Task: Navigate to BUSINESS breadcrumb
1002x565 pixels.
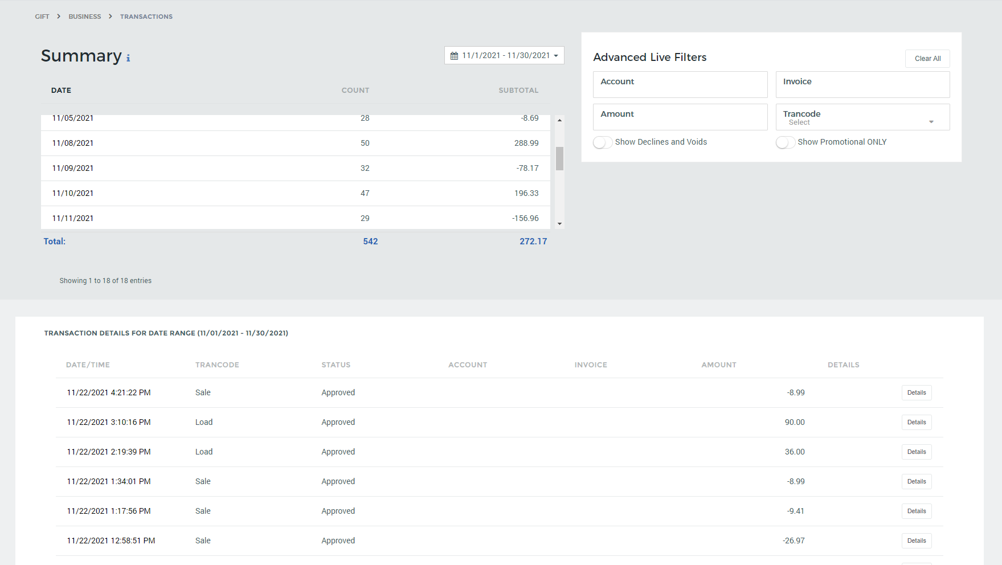Action: [x=85, y=17]
